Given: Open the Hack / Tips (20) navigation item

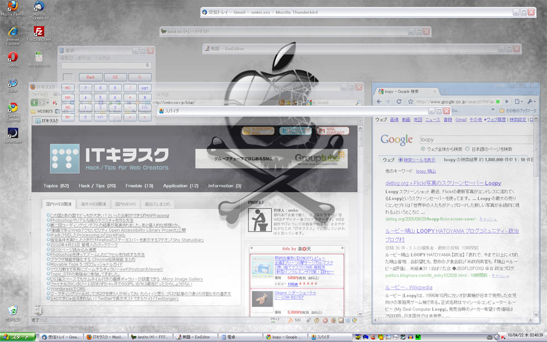Looking at the screenshot, I should coord(97,186).
